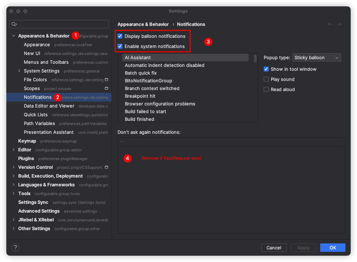Collapse the Appearance & Behavior group
This screenshot has height=262, width=357.
click(14, 36)
